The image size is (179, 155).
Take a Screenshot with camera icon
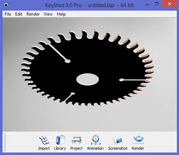(x=118, y=143)
